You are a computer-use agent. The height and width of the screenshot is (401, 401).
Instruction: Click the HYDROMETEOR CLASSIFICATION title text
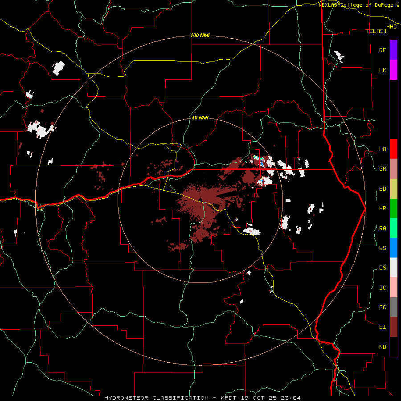coord(156,398)
